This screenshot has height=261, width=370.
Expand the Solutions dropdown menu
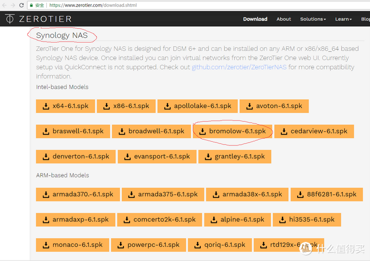click(313, 19)
